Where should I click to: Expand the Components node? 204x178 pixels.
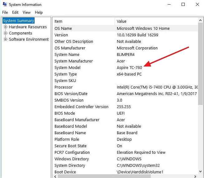(x=5, y=33)
